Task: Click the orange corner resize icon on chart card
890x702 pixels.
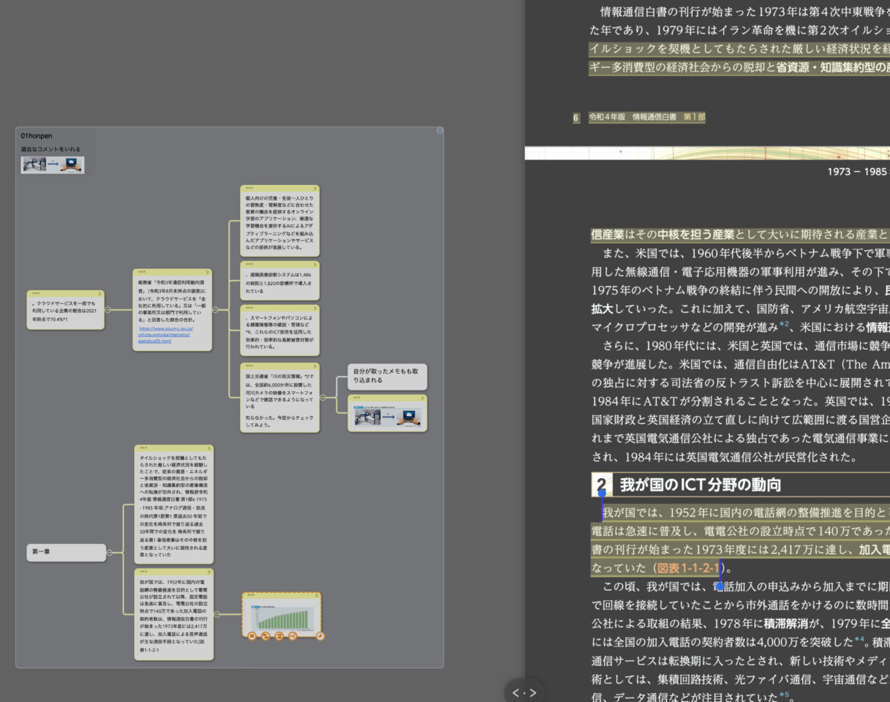Action: [x=320, y=635]
